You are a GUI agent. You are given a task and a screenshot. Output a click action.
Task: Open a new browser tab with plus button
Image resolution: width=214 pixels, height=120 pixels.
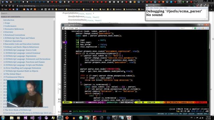point(196,2)
